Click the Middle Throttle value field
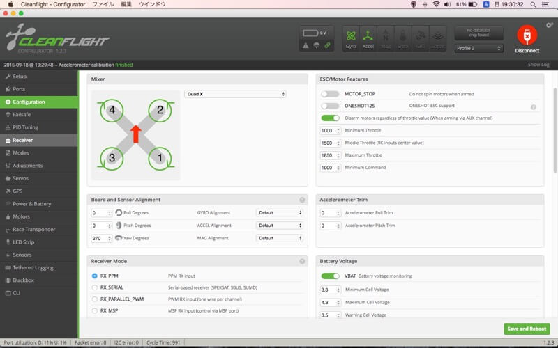This screenshot has width=558, height=348. (331, 143)
